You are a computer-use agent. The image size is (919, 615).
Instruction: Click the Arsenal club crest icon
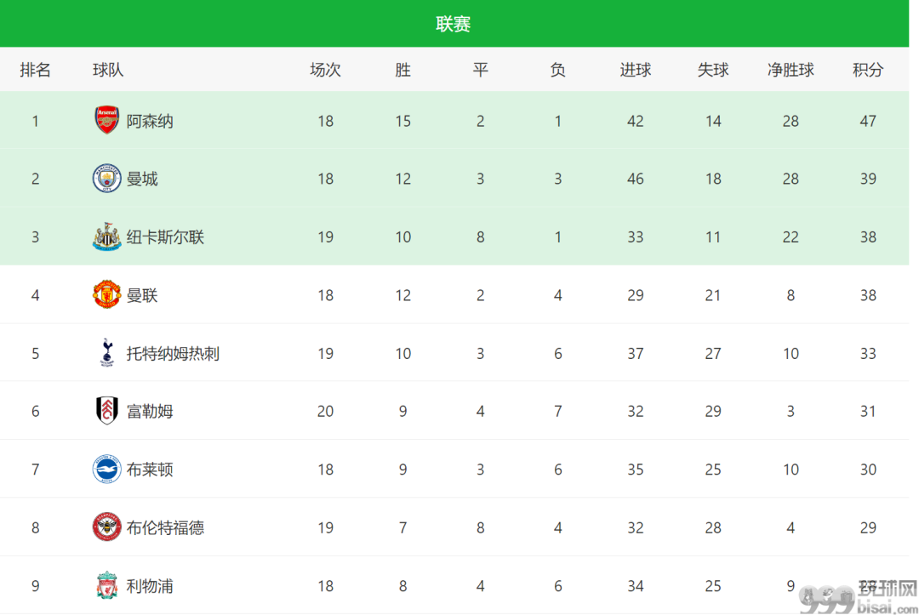tap(106, 121)
